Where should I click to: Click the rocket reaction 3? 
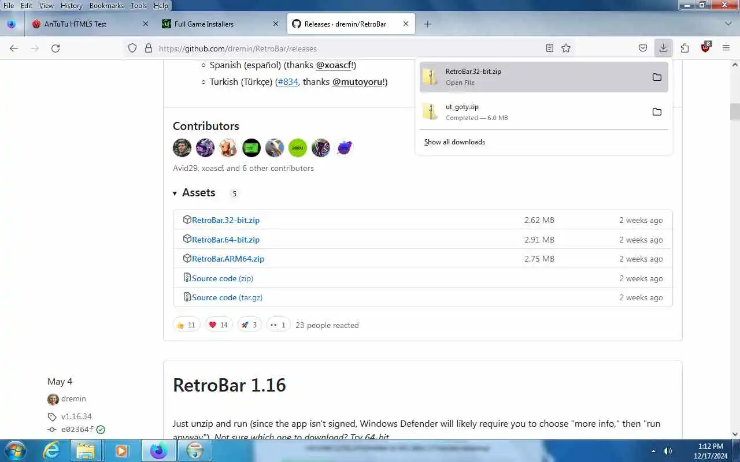249,325
